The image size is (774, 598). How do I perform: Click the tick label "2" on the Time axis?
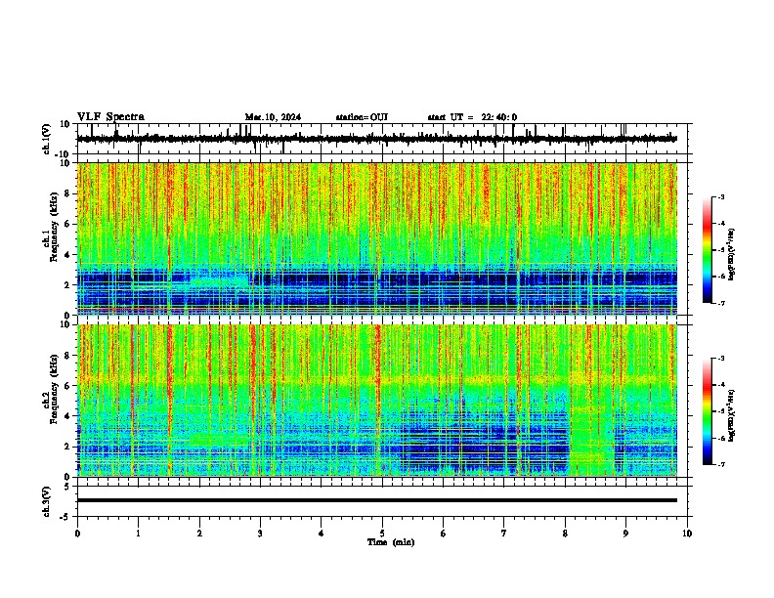click(199, 534)
